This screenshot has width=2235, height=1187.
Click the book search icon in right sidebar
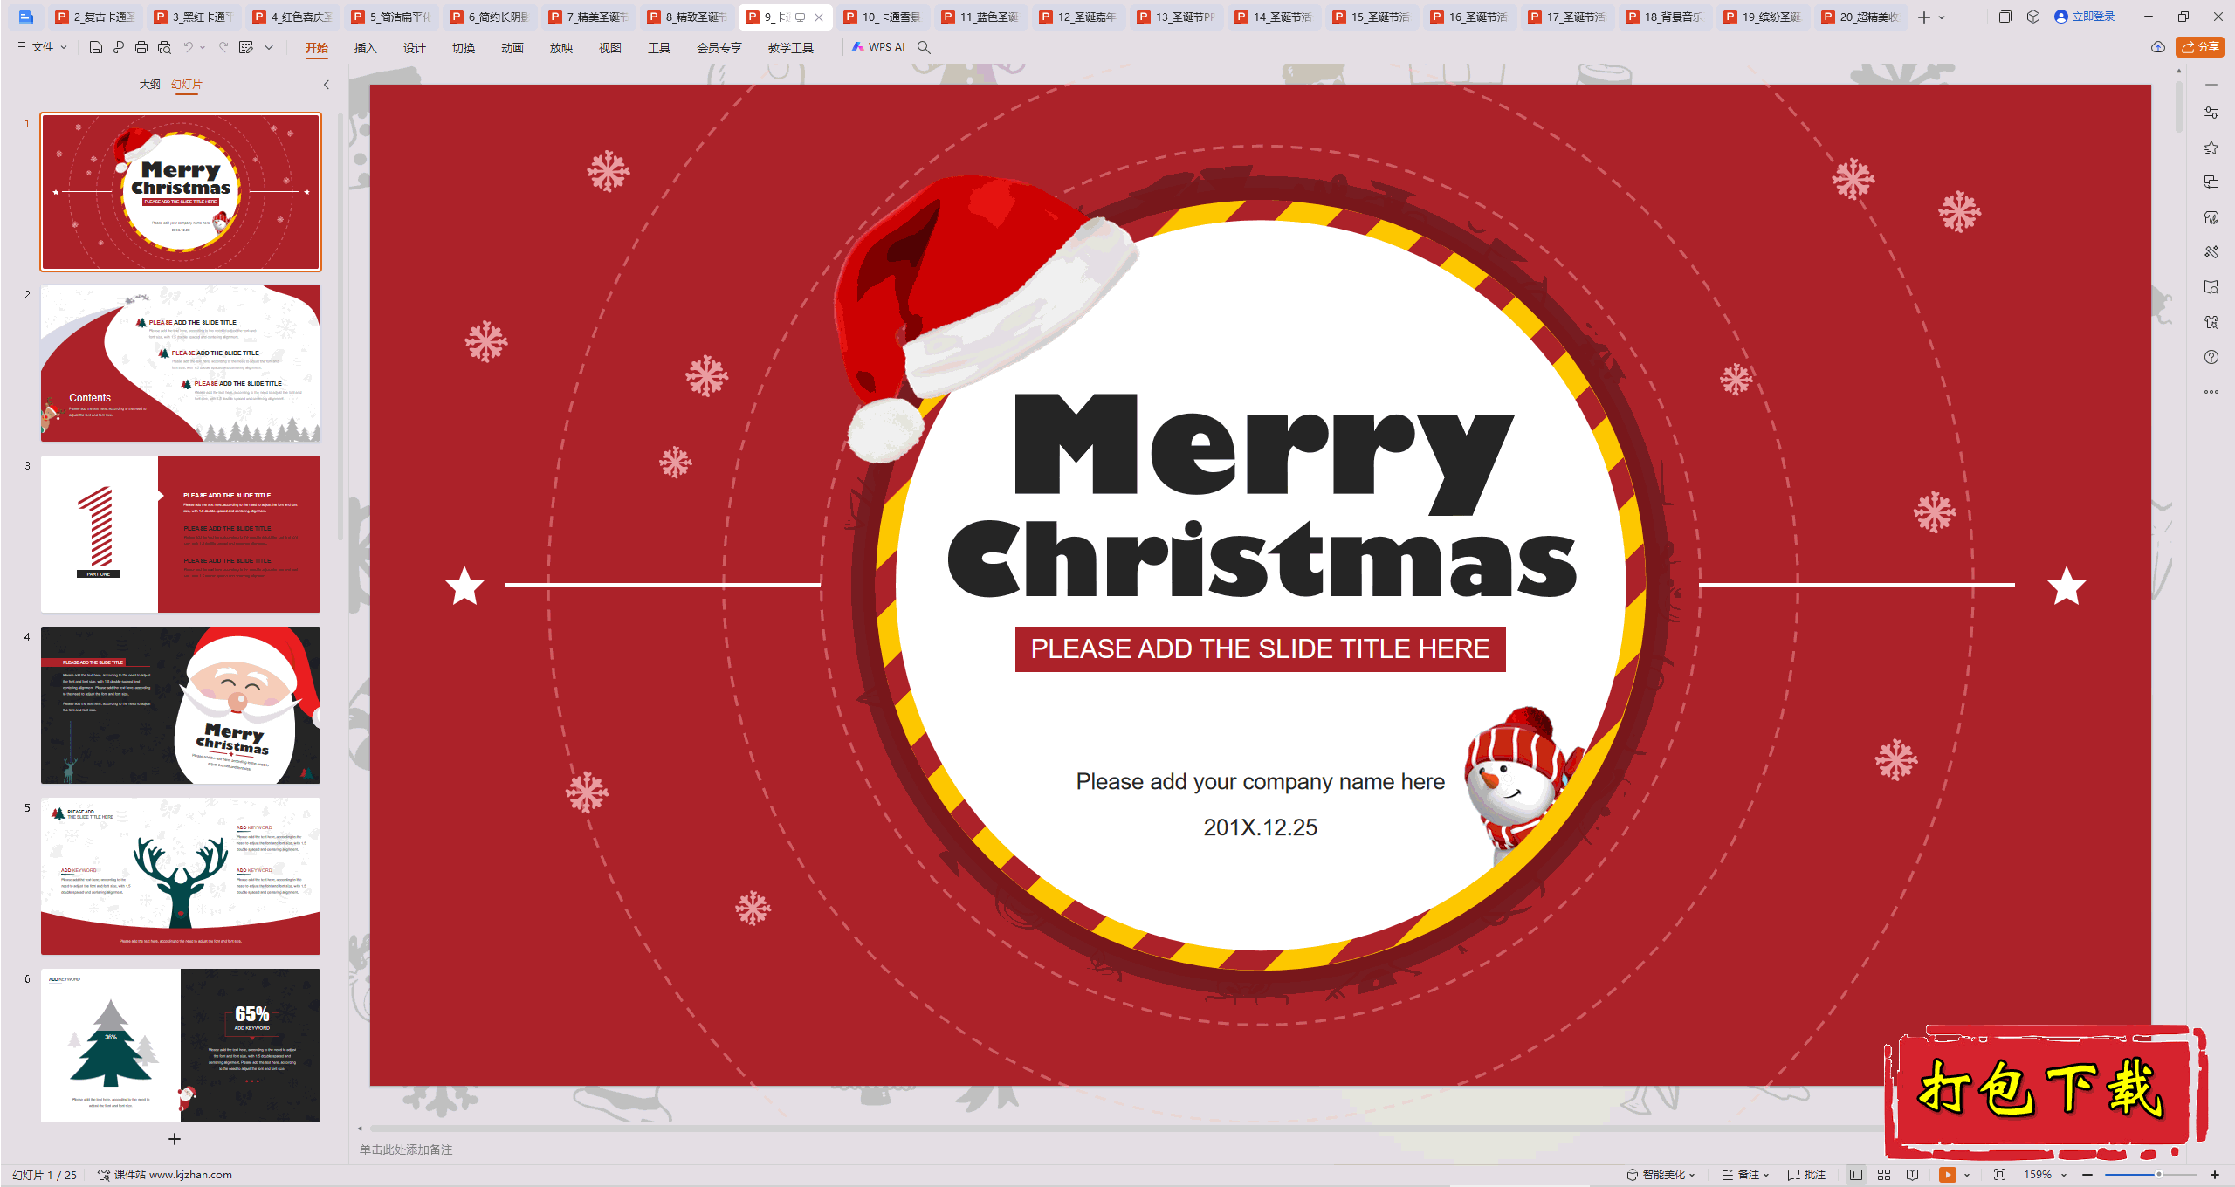coord(2211,287)
